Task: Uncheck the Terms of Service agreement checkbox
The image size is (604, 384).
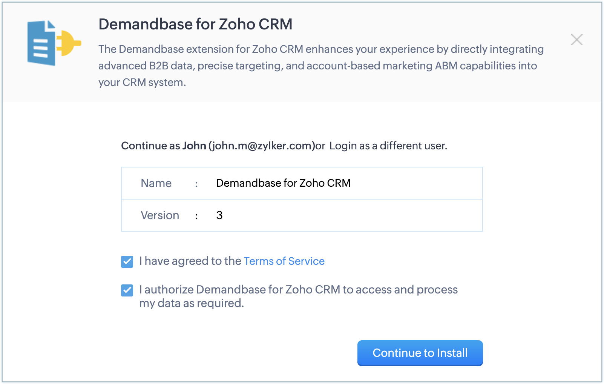Action: click(127, 261)
